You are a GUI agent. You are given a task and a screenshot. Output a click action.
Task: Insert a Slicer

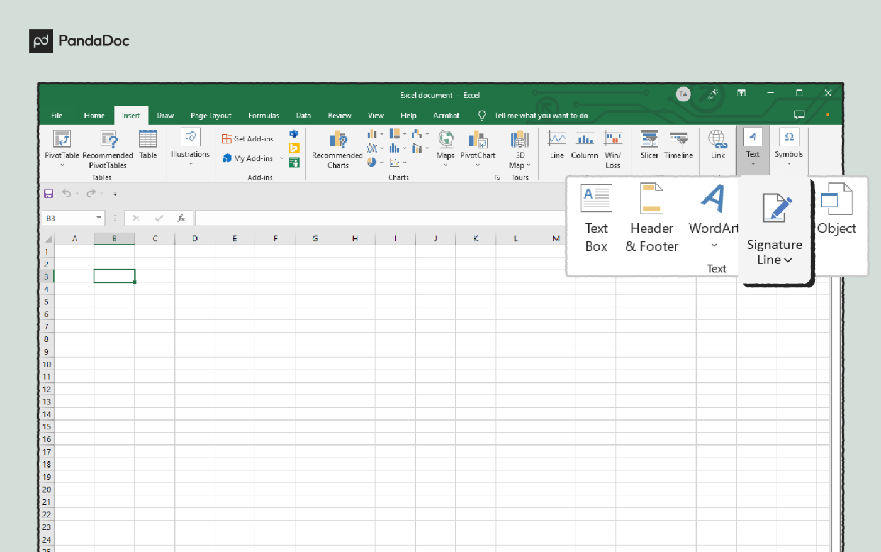click(x=649, y=149)
